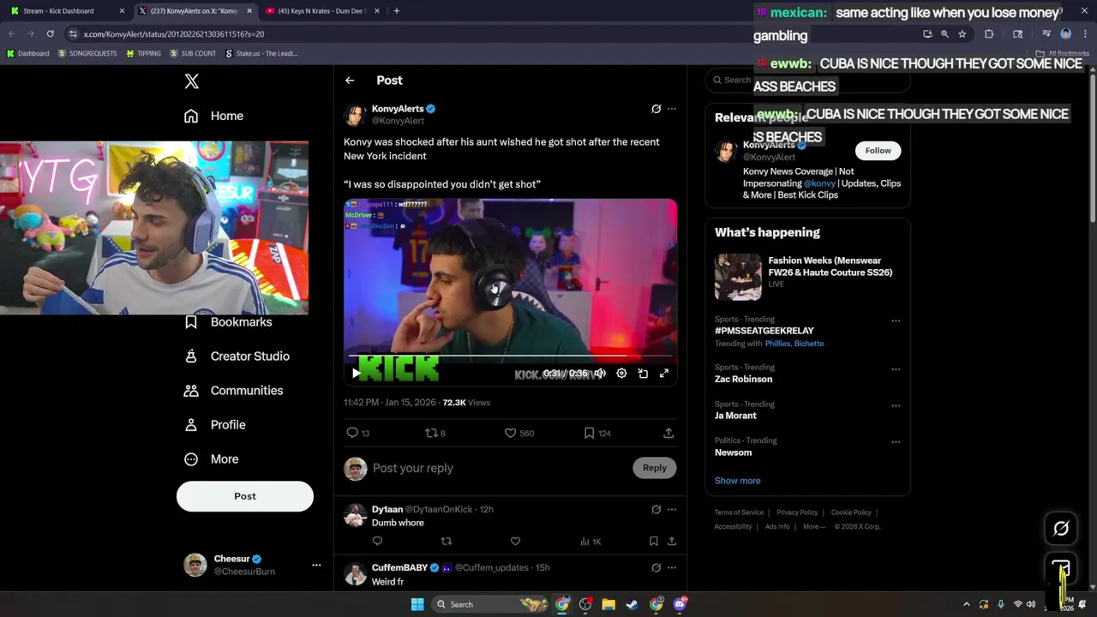The height and width of the screenshot is (617, 1097).
Task: Open more options for Zac Robinson trend
Action: click(896, 369)
